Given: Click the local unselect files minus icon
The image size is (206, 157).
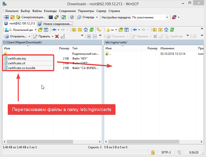Looking at the screenshot, I should pos(95,36).
